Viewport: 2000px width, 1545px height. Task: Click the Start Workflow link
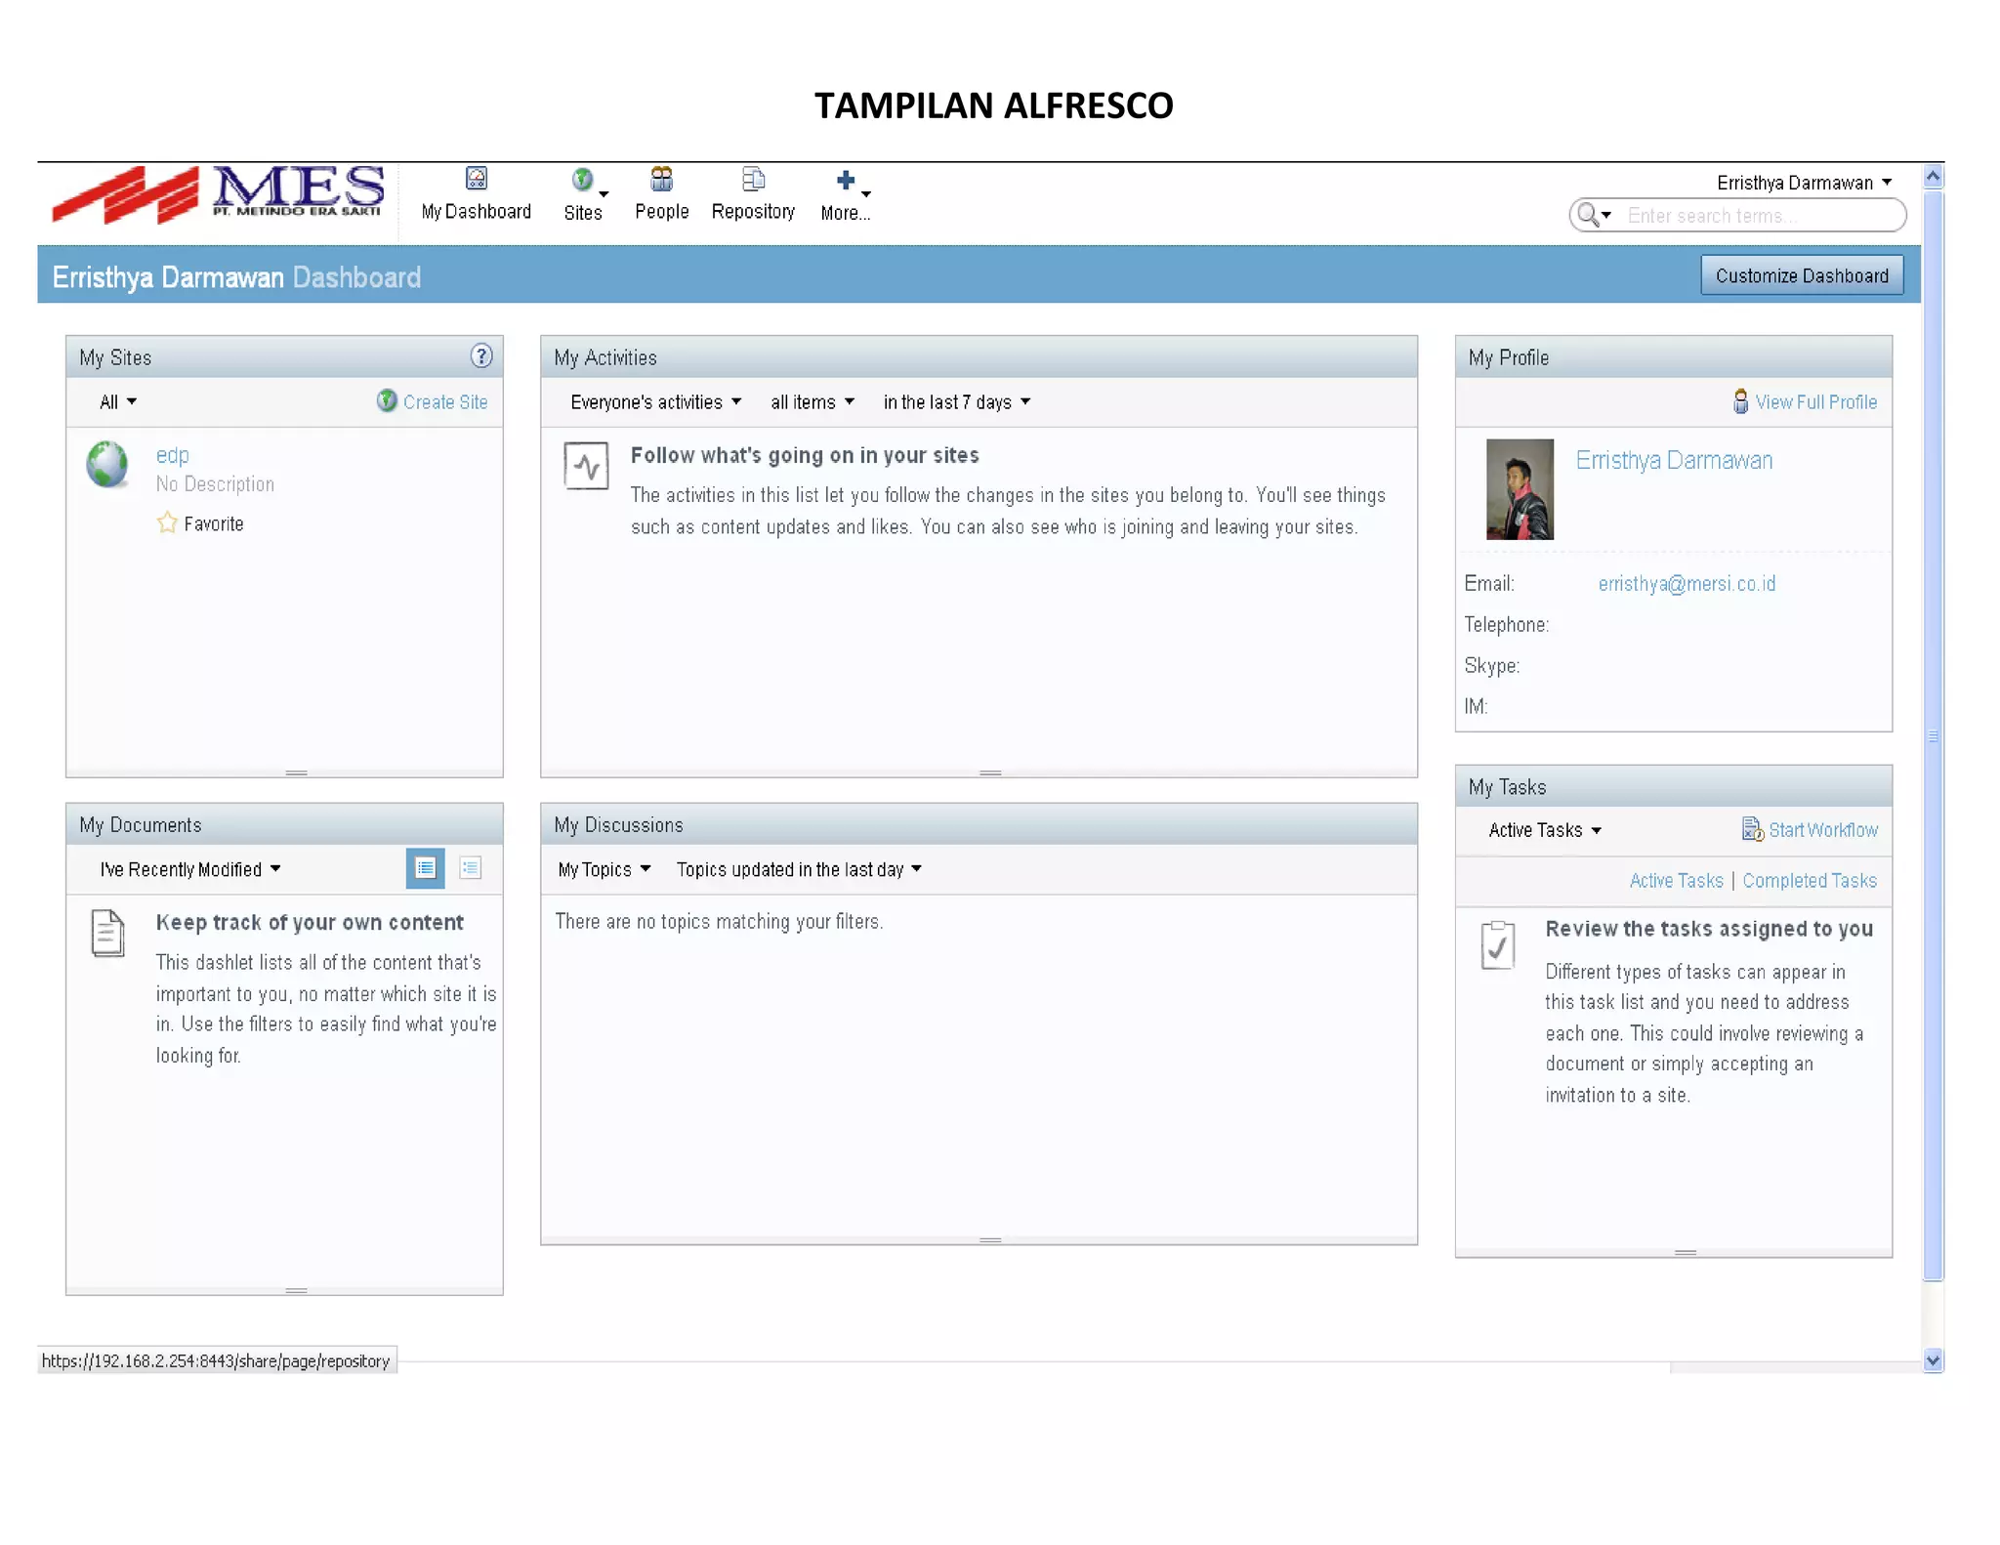pyautogui.click(x=1823, y=829)
